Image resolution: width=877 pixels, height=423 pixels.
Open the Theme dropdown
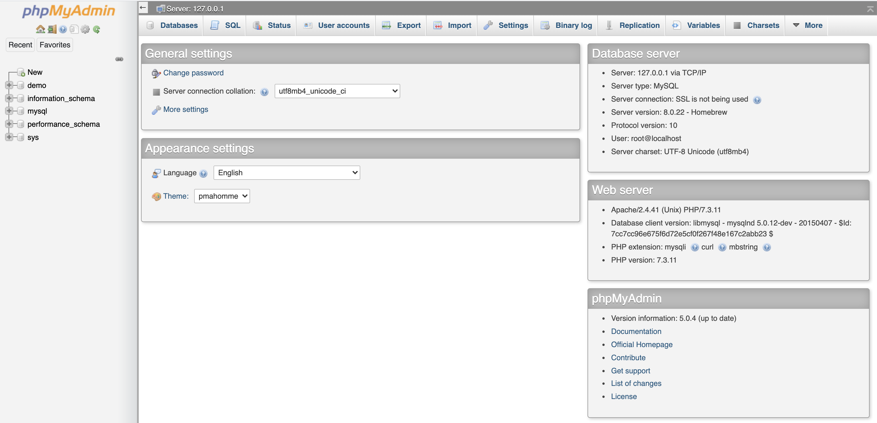(x=222, y=196)
